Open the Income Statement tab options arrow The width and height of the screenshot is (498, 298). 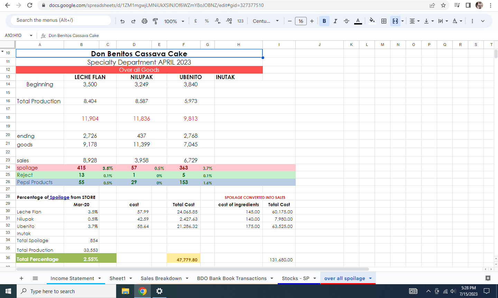(100, 278)
